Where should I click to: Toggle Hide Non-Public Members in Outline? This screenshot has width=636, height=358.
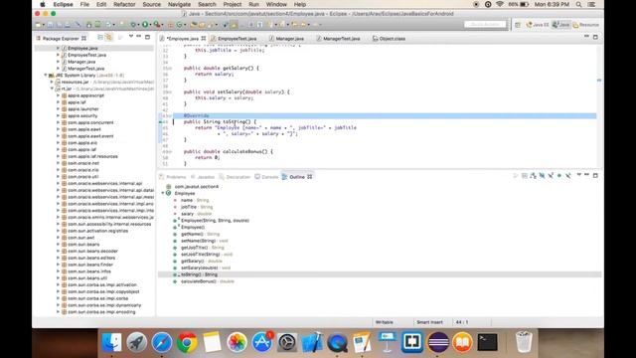coord(559,176)
